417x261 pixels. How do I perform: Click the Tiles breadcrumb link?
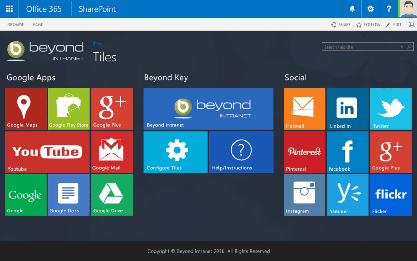(98, 44)
